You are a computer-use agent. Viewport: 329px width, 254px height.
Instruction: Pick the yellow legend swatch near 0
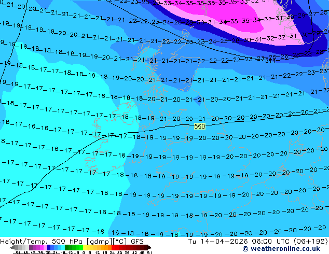[x=85, y=247]
